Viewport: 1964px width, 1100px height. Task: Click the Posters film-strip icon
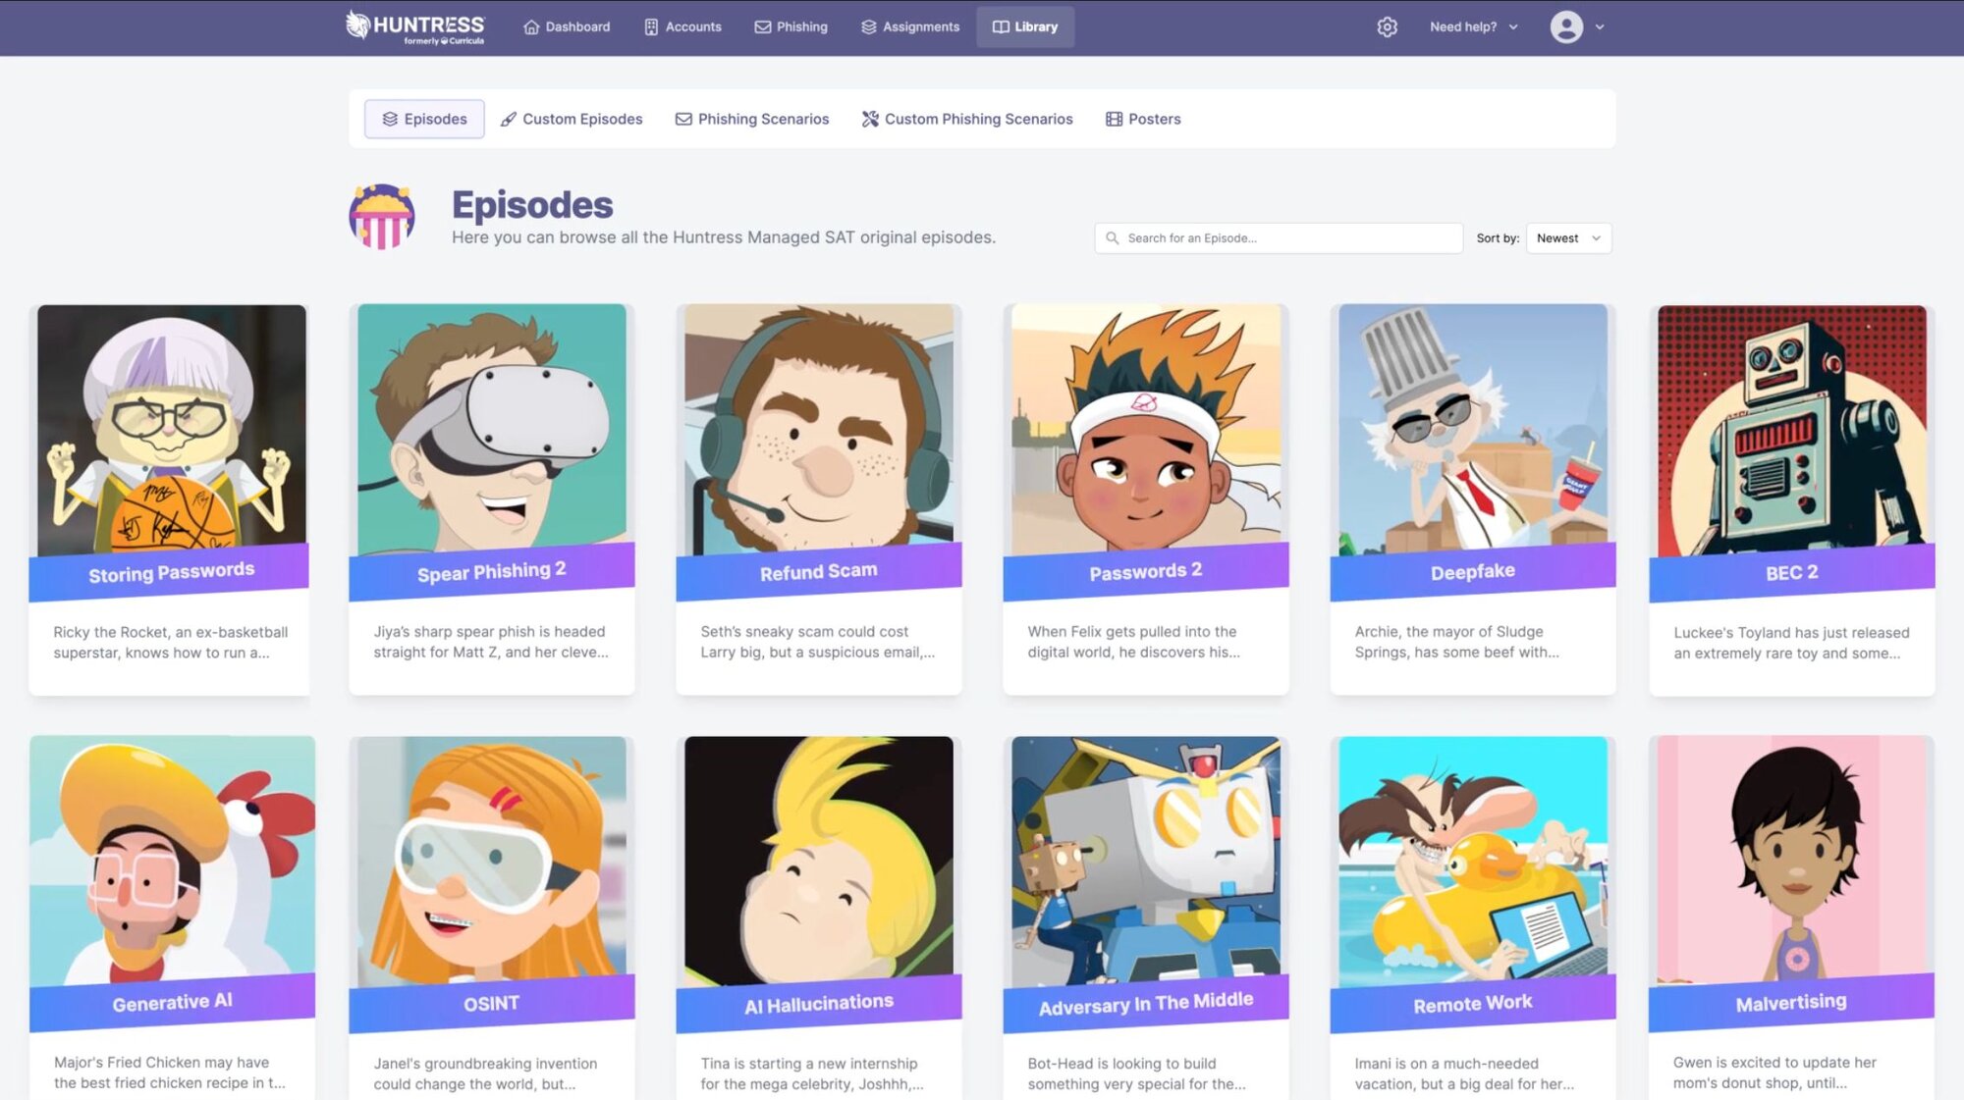1114,119
